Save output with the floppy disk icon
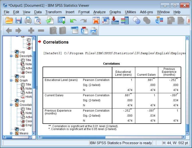 tap(19, 20)
